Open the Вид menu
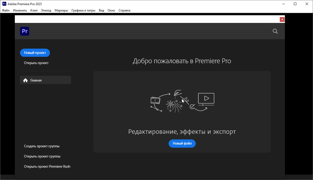The image size is (313, 180). coord(101,10)
